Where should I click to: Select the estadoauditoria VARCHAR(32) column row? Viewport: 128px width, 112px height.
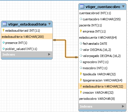coord(102,86)
